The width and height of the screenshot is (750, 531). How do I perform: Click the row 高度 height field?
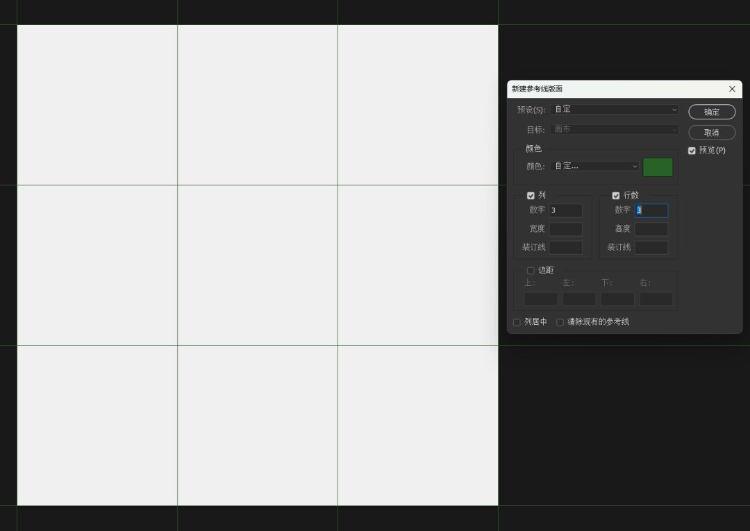click(651, 229)
